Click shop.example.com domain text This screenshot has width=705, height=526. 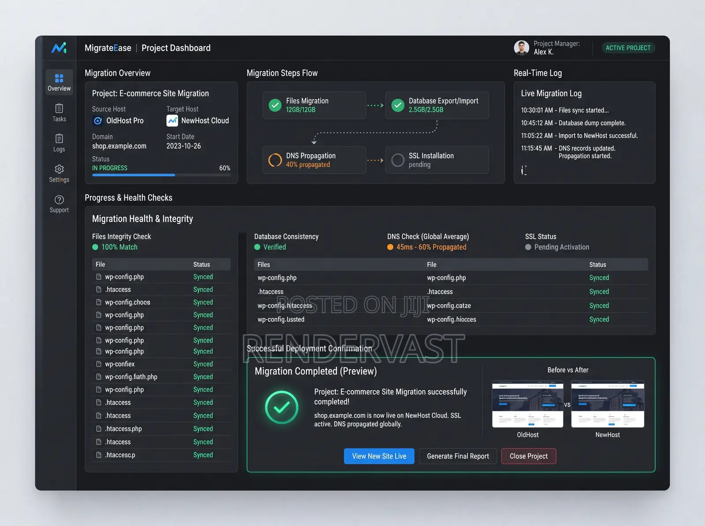coord(119,146)
